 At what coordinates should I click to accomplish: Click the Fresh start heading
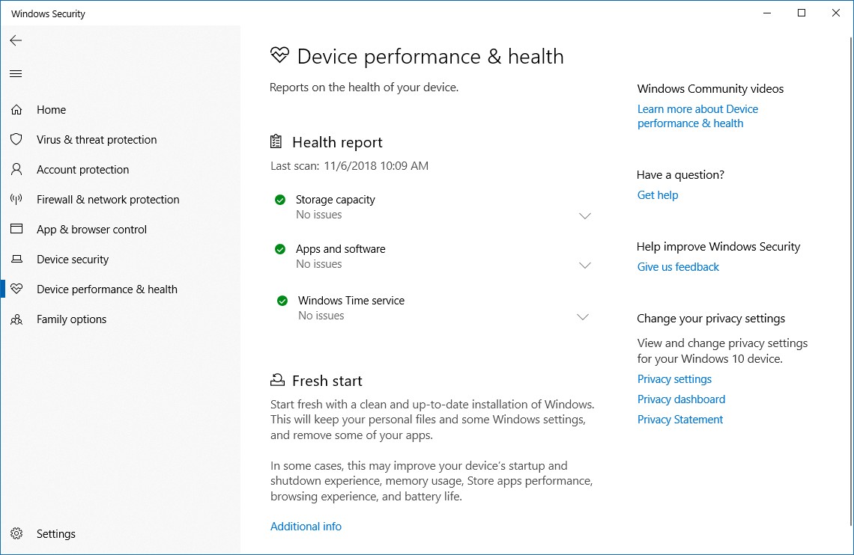327,381
